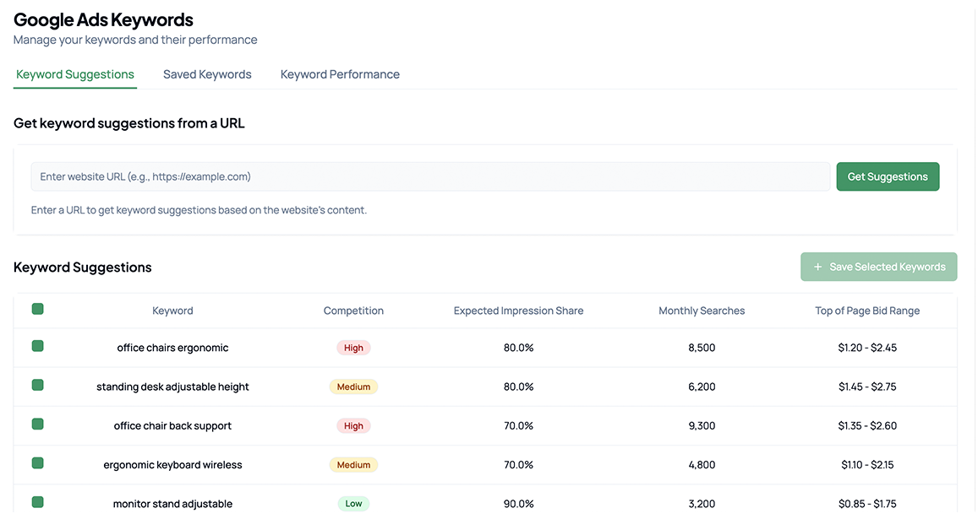Click the keyword 'standing desk adjustable height'
The width and height of the screenshot is (978, 519).
(x=172, y=387)
